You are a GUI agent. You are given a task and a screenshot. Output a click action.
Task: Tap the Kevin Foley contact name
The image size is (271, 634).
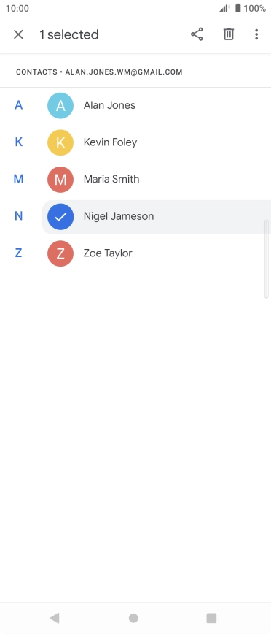point(110,142)
